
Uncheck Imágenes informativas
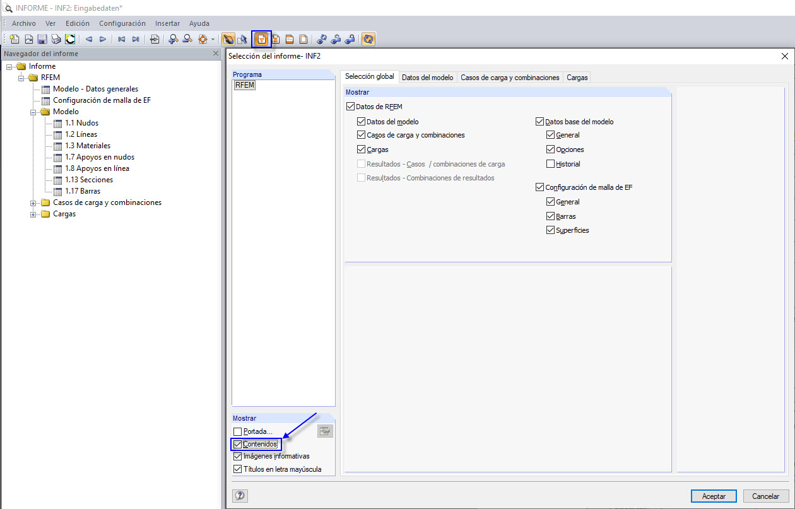tap(237, 456)
